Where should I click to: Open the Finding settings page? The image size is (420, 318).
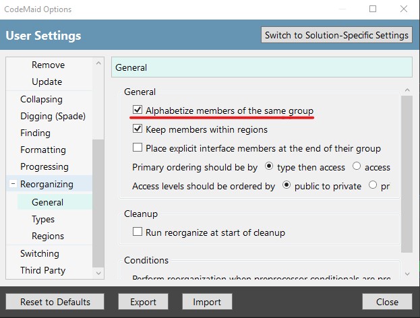[x=35, y=133]
